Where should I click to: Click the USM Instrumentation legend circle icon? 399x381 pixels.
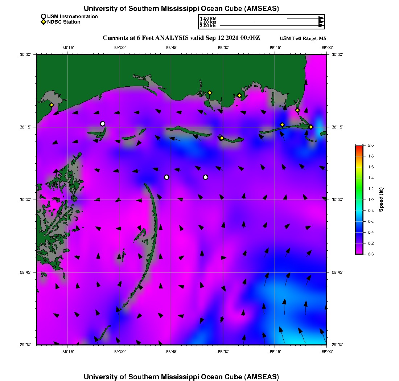[44, 17]
